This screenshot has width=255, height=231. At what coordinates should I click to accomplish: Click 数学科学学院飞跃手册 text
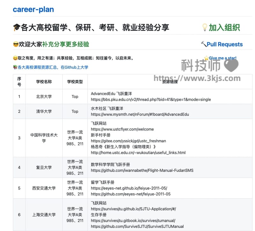[x=110, y=165]
